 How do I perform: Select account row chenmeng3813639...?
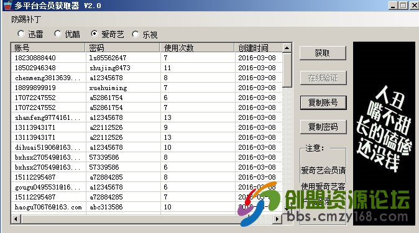[147, 78]
